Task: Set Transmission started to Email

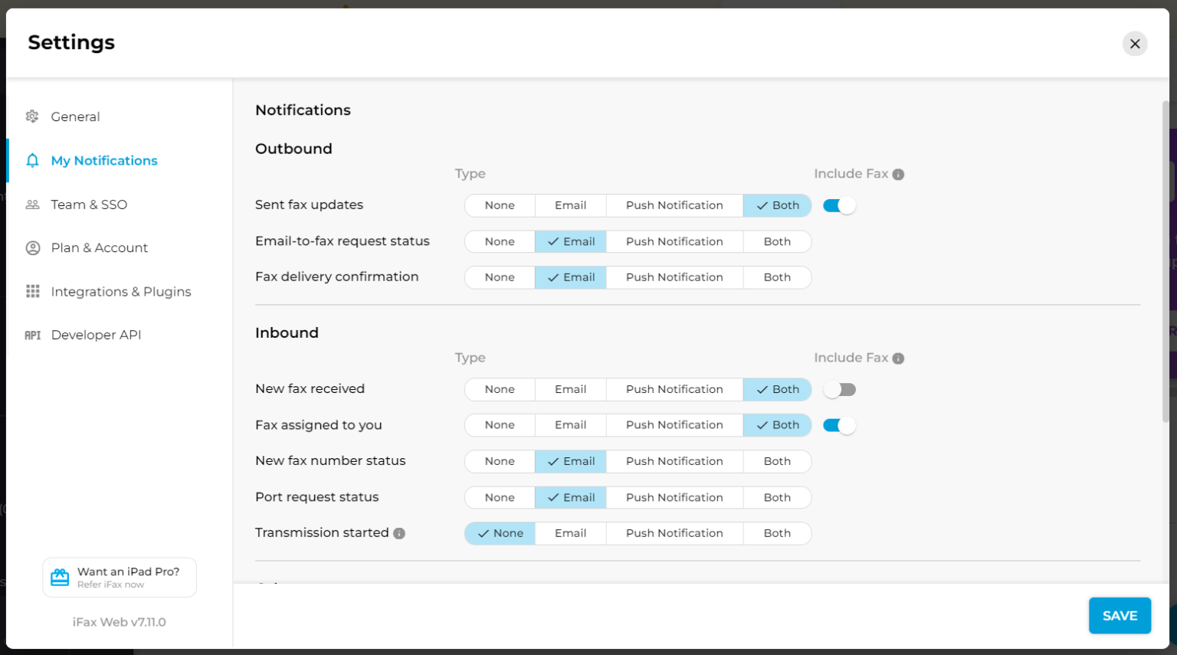Action: (570, 533)
